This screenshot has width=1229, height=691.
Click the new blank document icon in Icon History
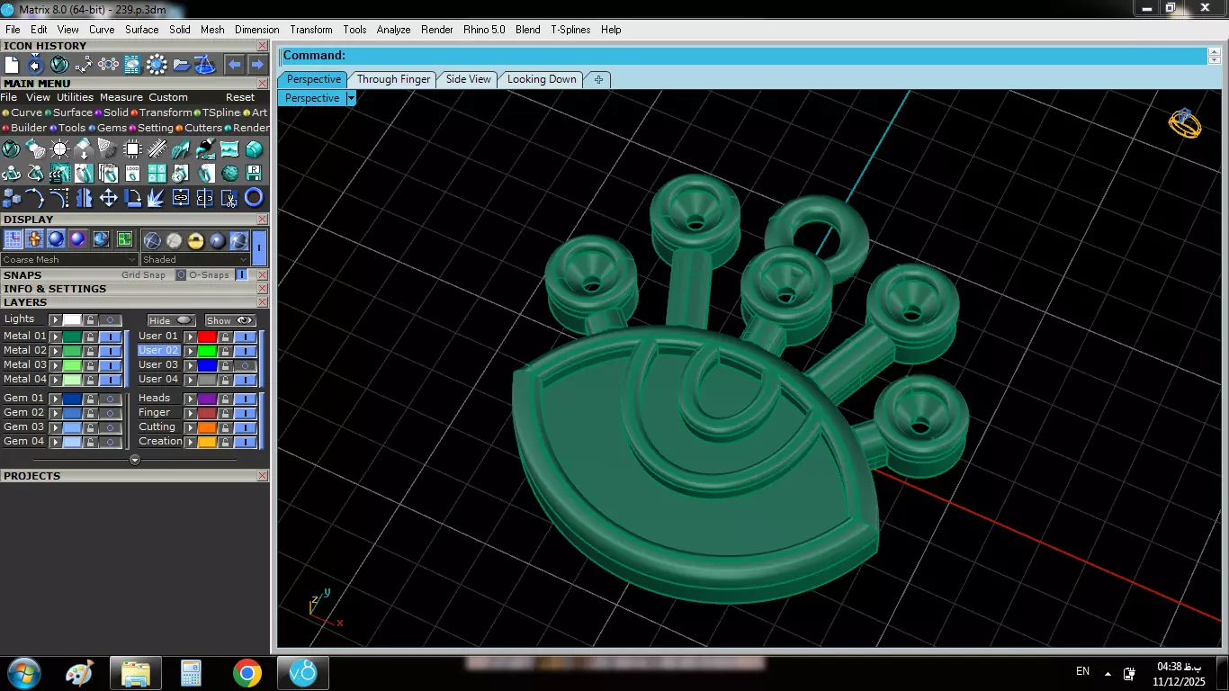click(12, 65)
